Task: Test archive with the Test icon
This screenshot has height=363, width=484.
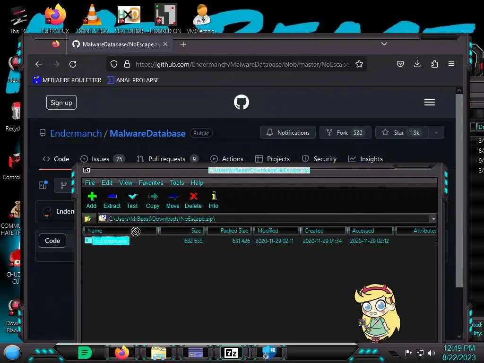Action: (132, 200)
